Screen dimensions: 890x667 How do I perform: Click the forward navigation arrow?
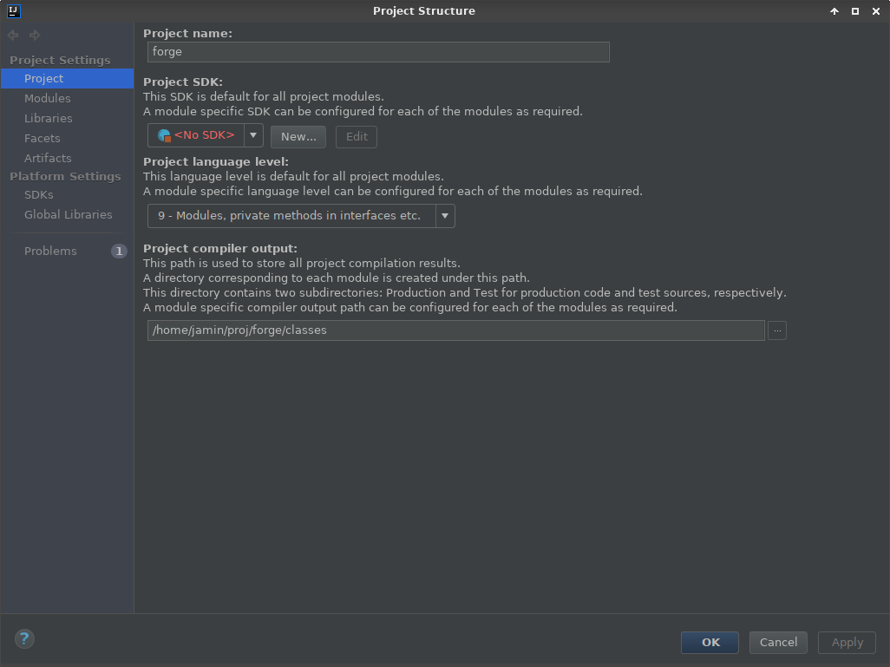tap(33, 35)
